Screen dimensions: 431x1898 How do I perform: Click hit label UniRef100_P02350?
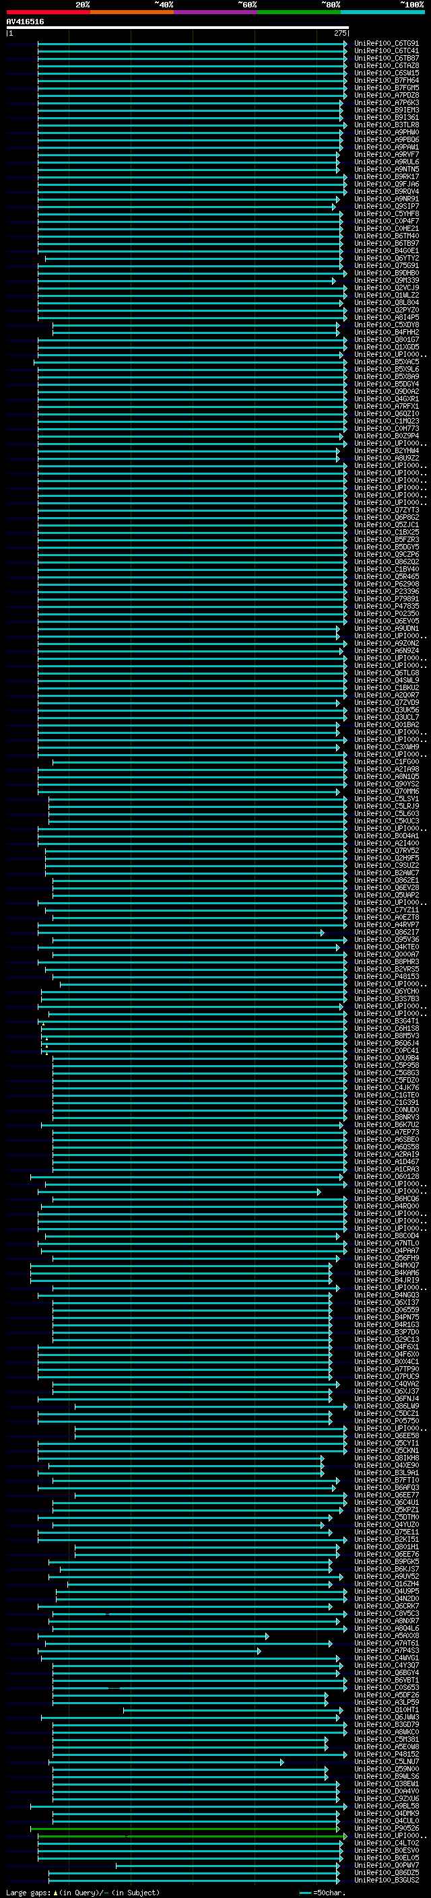(386, 614)
